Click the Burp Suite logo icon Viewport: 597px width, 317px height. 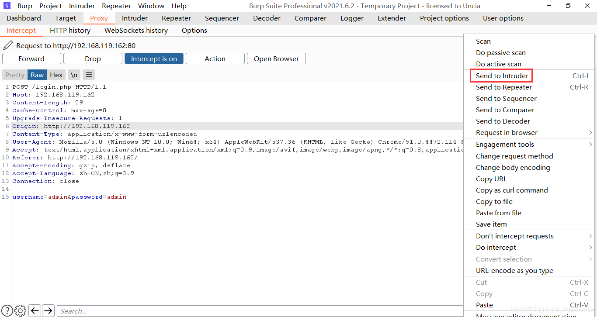[x=7, y=6]
